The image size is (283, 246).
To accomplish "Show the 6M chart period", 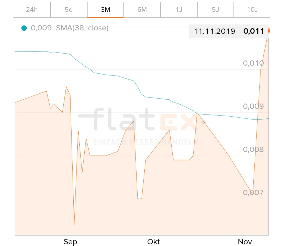I will click(x=142, y=10).
